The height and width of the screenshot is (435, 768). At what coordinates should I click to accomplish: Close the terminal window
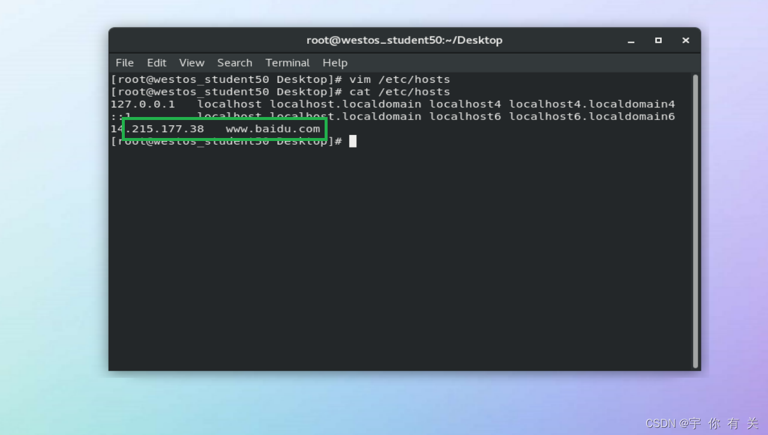pyautogui.click(x=686, y=40)
